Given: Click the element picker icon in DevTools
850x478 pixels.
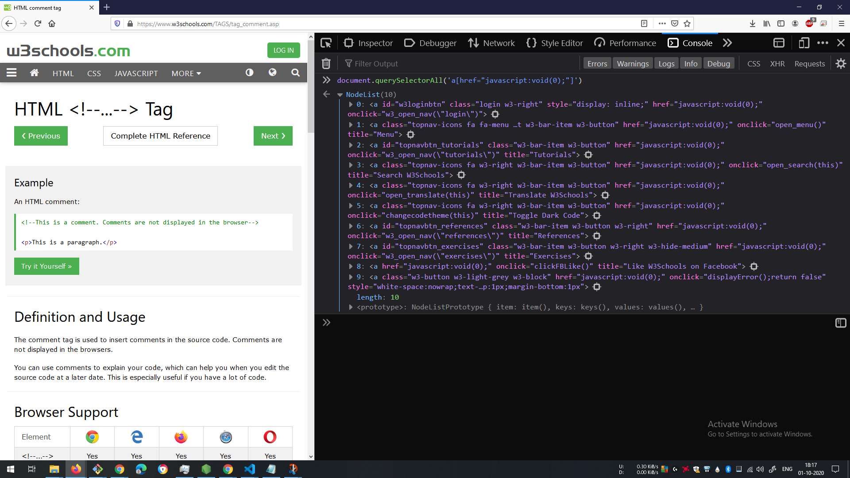Looking at the screenshot, I should point(326,43).
